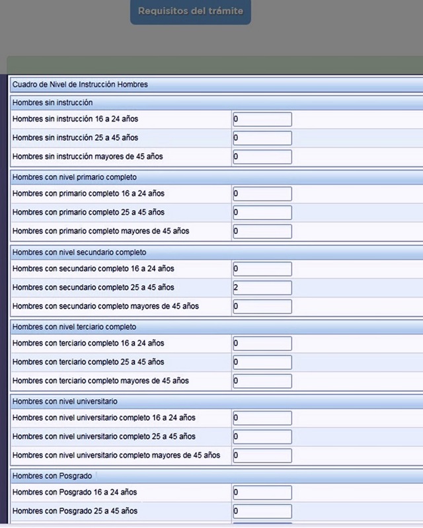Click the Requisitos del trámite button
The image size is (423, 528).
[x=190, y=11]
